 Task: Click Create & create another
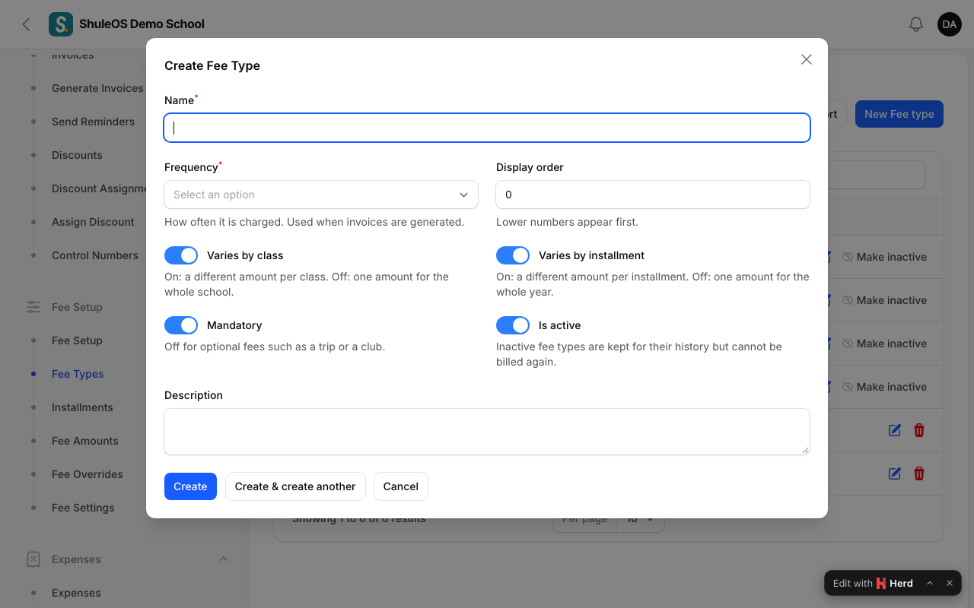tap(295, 486)
